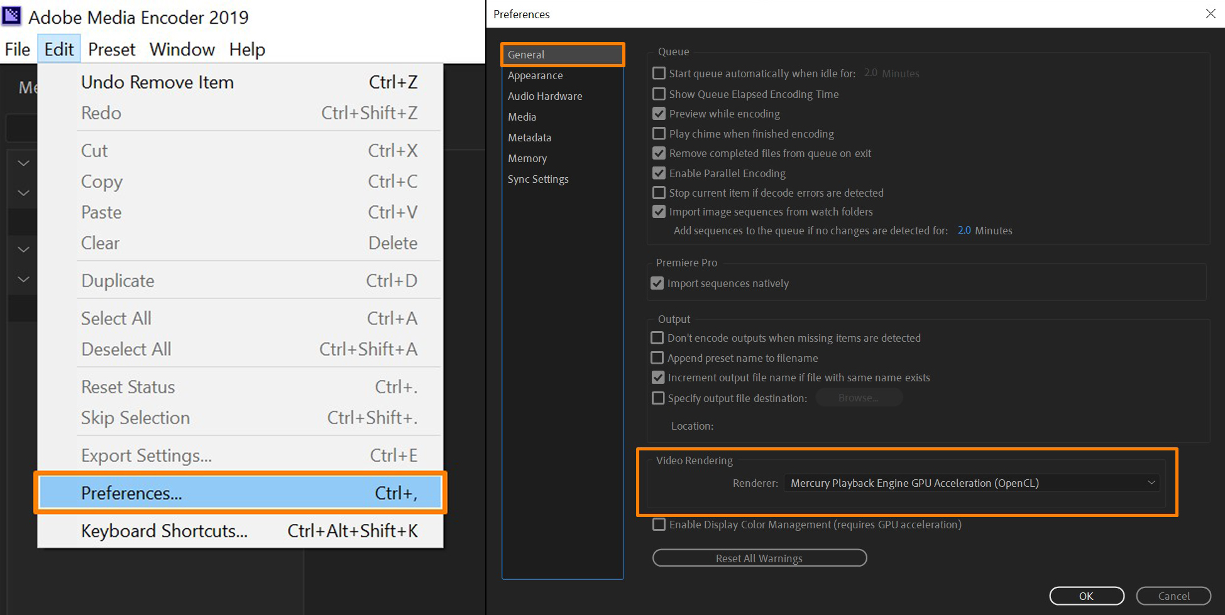Close the Preferences dialog window
Image resolution: width=1225 pixels, height=615 pixels.
pos(1211,14)
